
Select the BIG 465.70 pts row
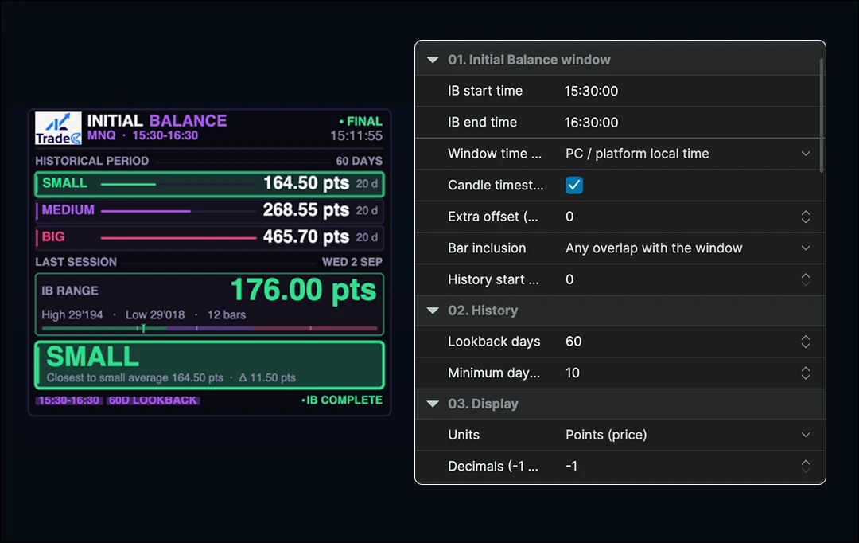point(209,237)
